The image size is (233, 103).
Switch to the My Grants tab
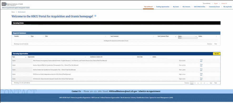pyautogui.click(x=176, y=7)
